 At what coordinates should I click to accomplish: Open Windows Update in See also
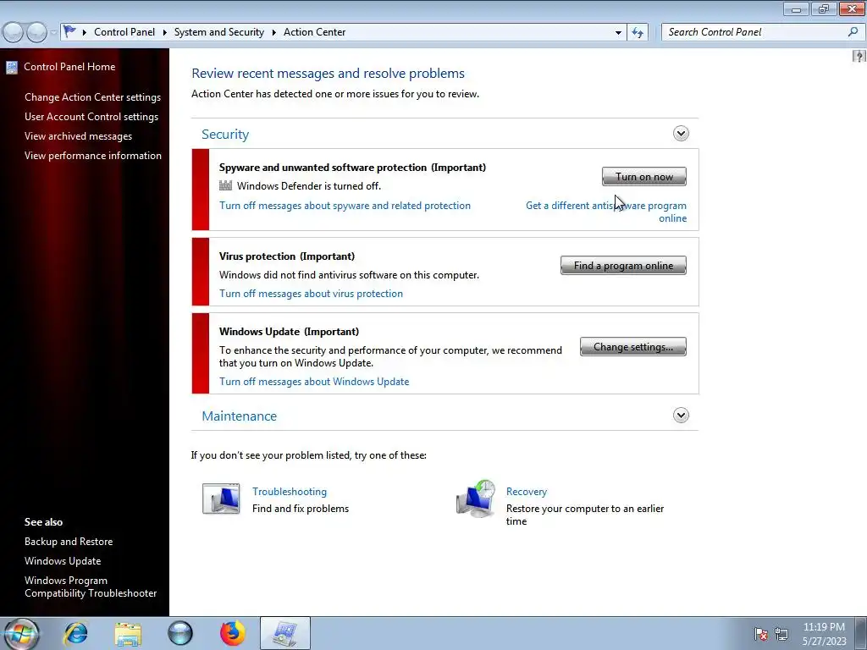pos(63,561)
